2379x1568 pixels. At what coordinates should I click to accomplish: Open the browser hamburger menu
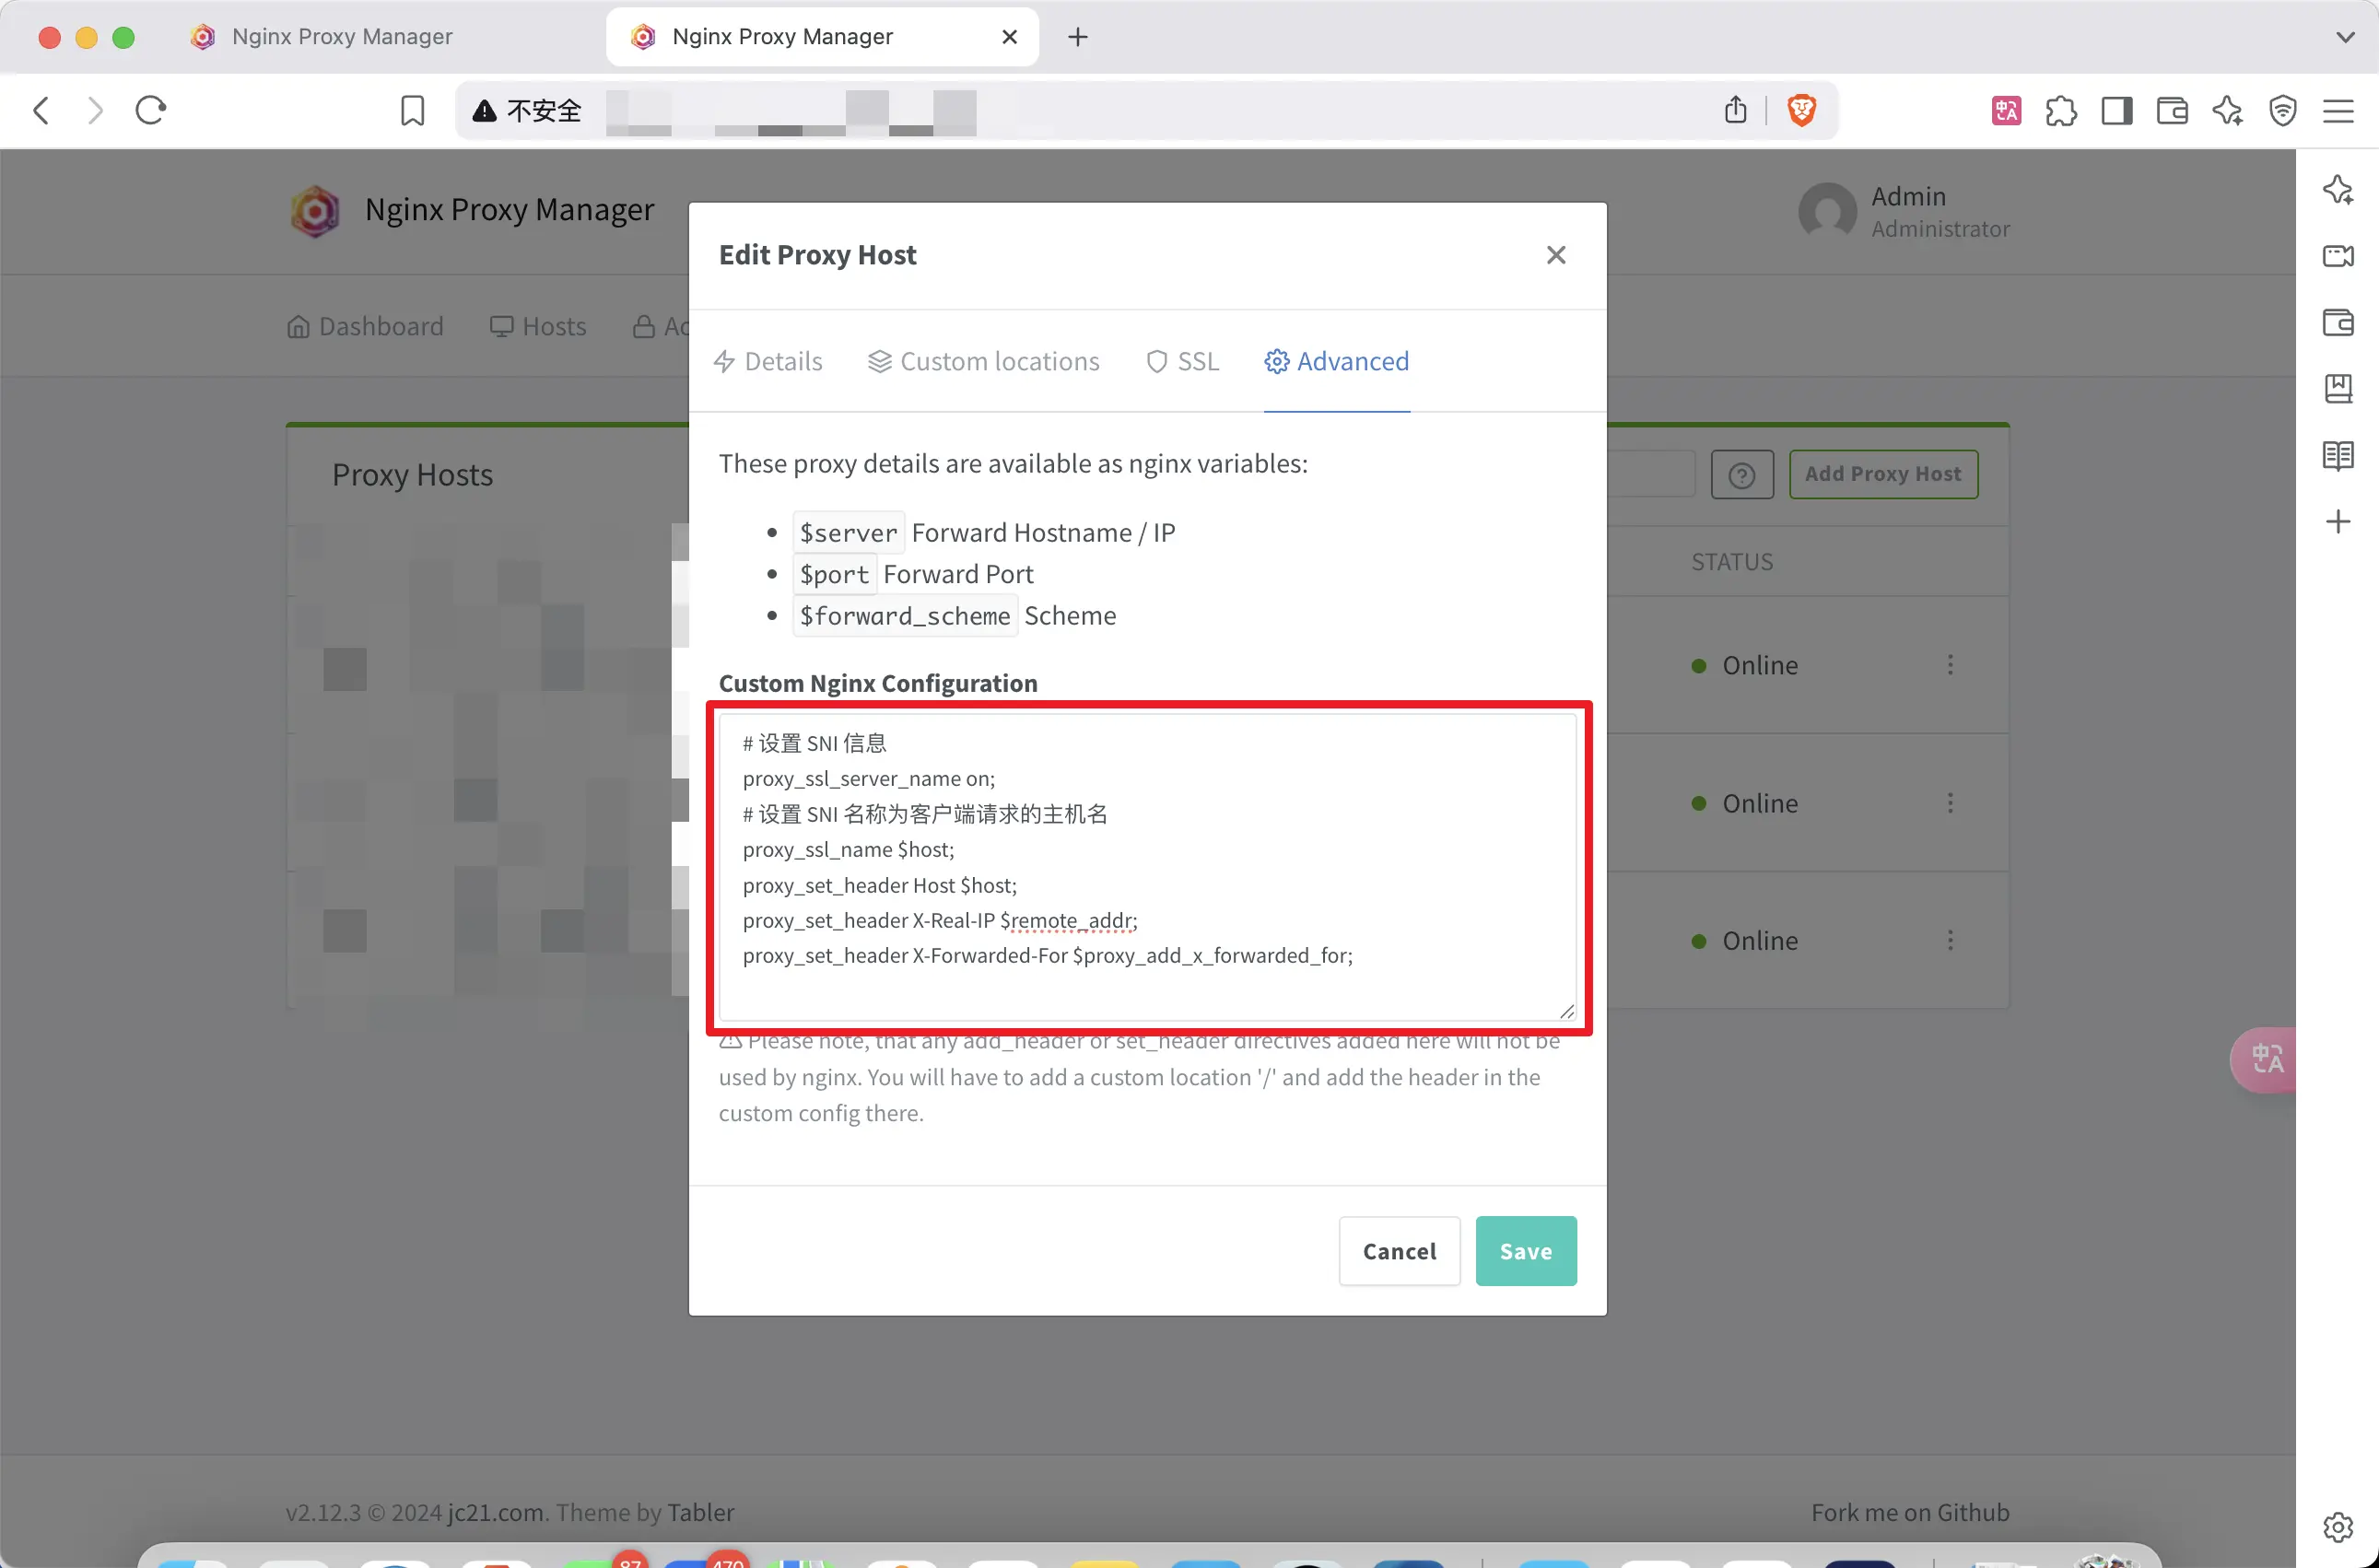click(x=2338, y=110)
